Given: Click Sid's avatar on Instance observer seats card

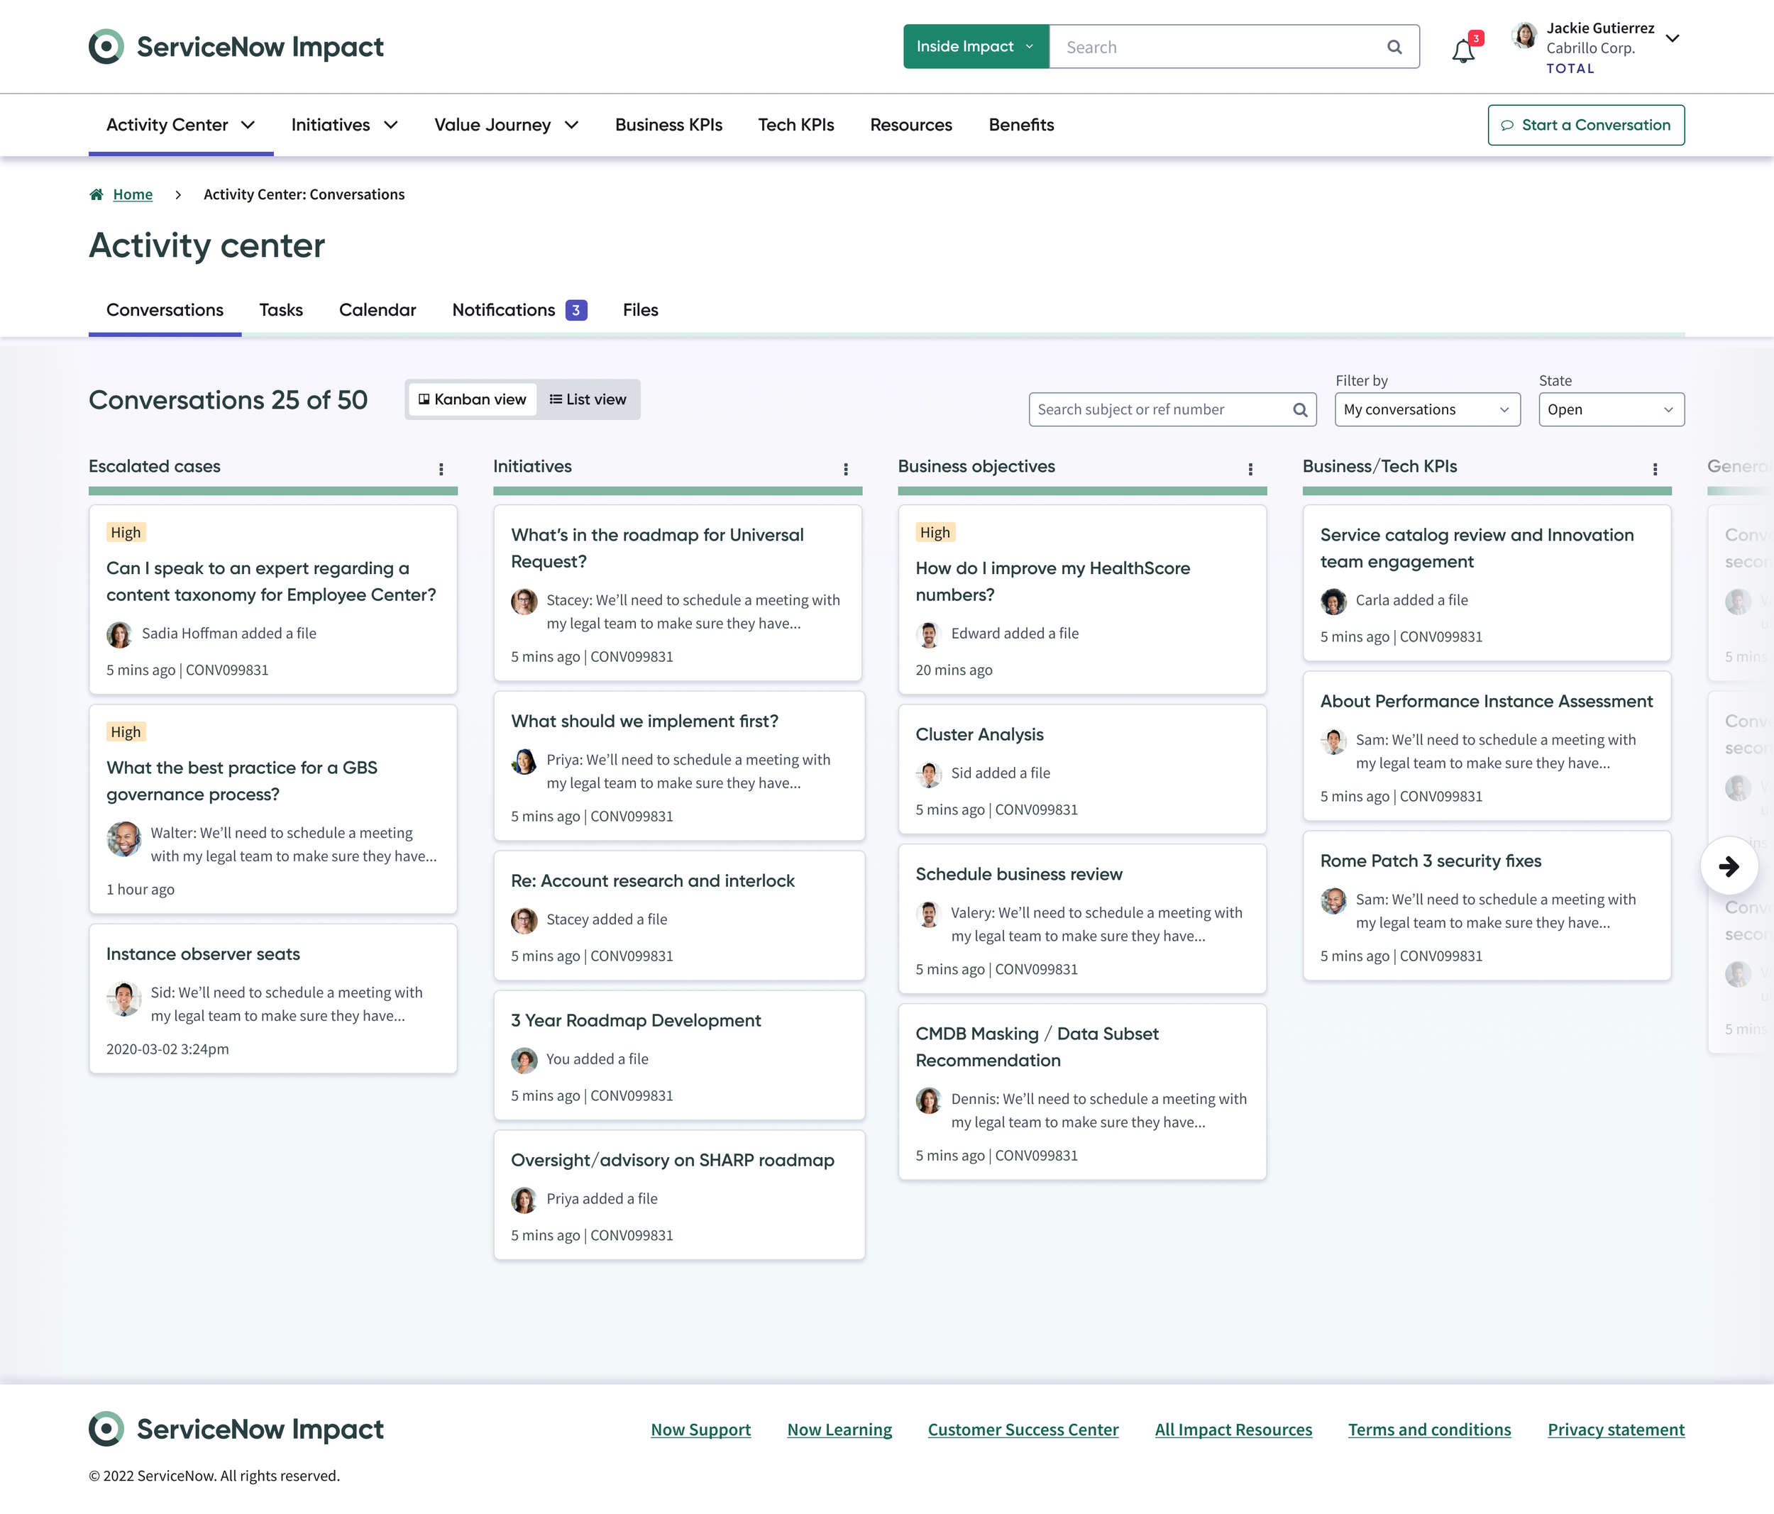Looking at the screenshot, I should 124,999.
